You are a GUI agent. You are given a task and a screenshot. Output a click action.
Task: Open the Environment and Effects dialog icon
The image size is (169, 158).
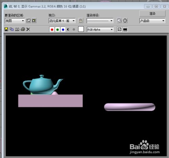[x=125, y=21]
